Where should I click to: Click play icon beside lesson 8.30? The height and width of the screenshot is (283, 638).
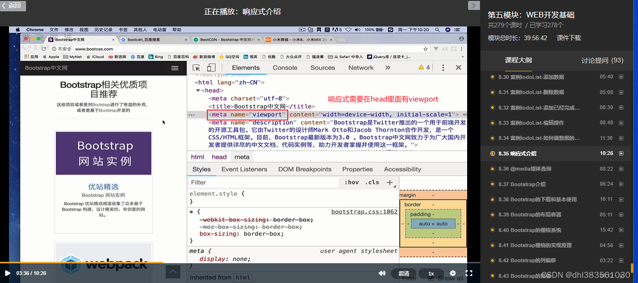(x=621, y=77)
